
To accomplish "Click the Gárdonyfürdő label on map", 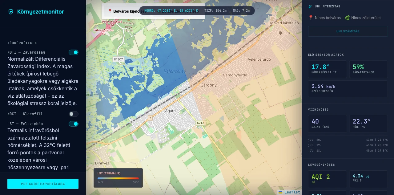I will tap(235, 75).
